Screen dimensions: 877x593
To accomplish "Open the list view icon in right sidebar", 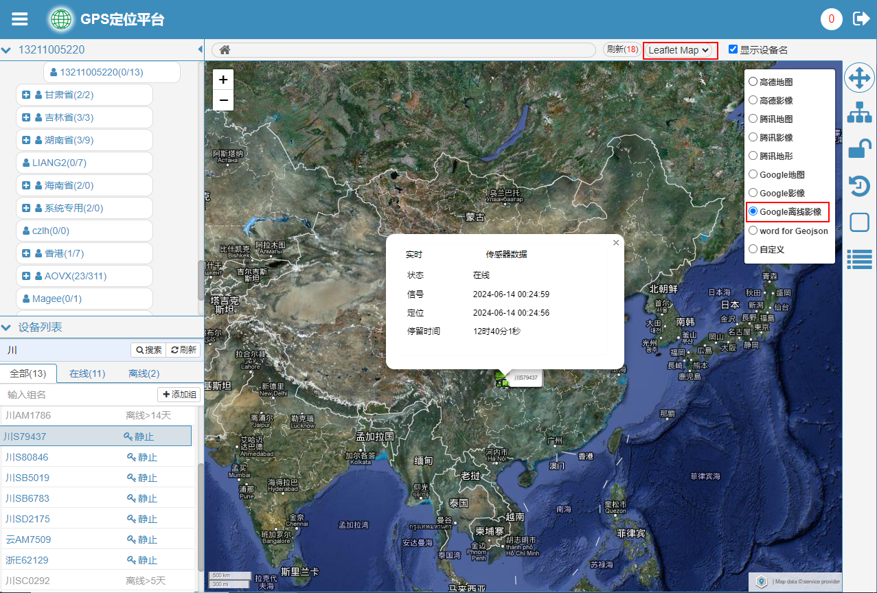I will (x=859, y=259).
